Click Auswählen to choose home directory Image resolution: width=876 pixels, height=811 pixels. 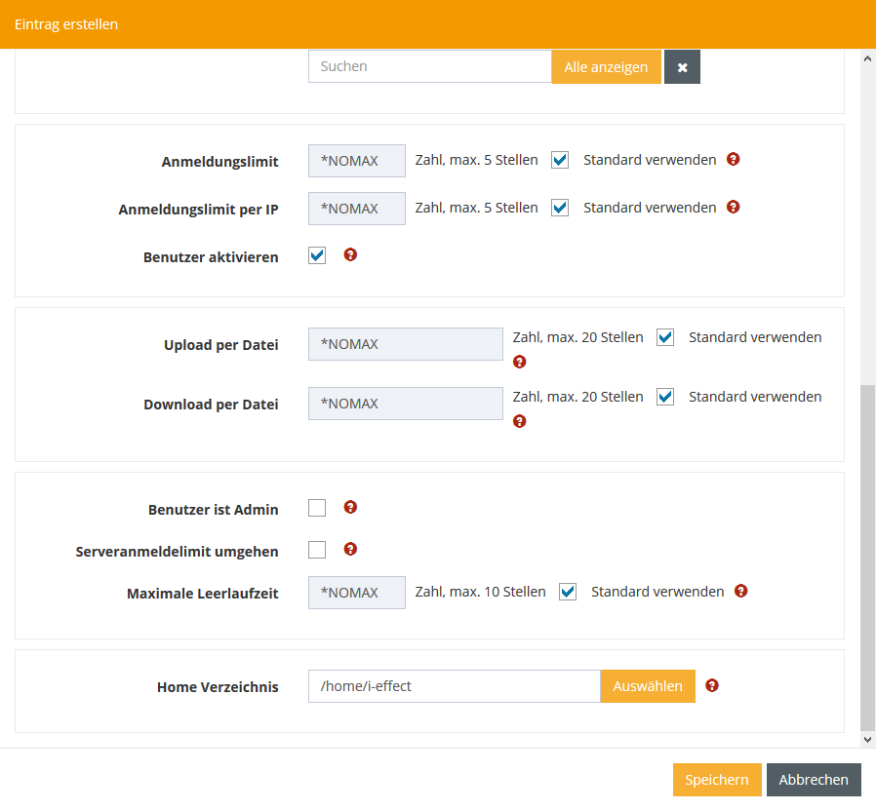pyautogui.click(x=648, y=686)
